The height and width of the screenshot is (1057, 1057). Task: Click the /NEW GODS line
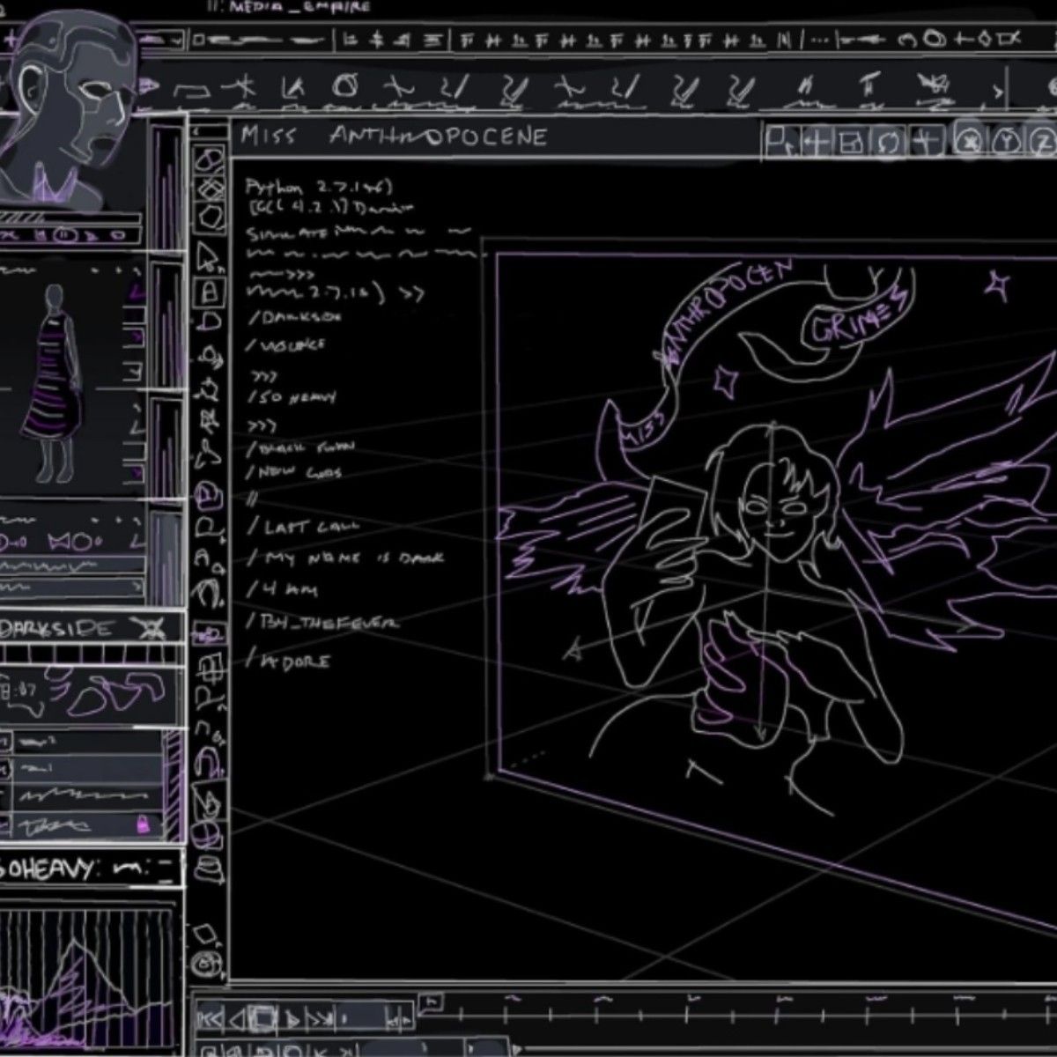(295, 472)
